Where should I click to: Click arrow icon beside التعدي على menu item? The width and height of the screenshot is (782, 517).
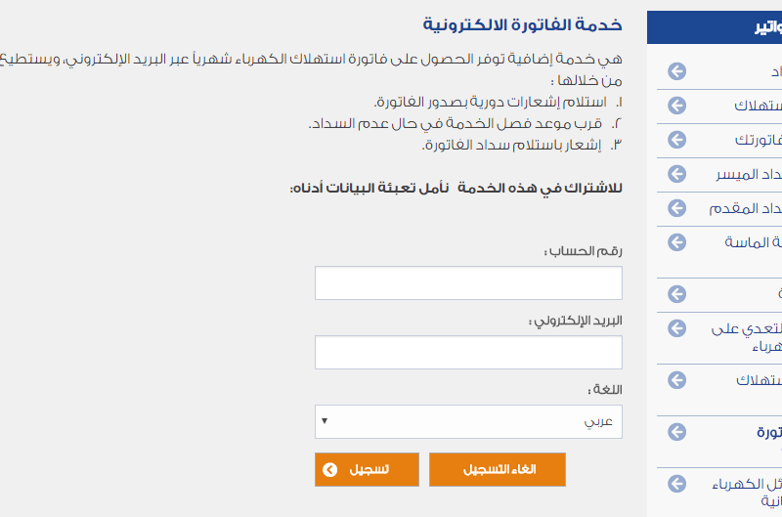tap(676, 328)
